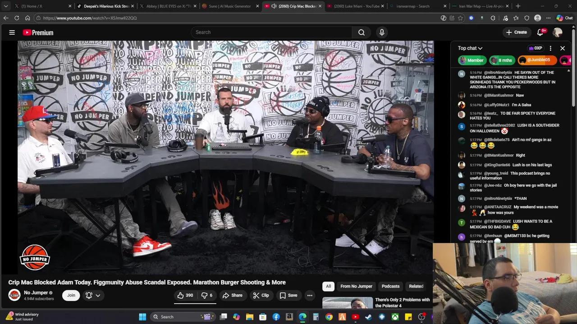Like the video with 390 likes
Image resolution: width=577 pixels, height=324 pixels.
(x=185, y=295)
